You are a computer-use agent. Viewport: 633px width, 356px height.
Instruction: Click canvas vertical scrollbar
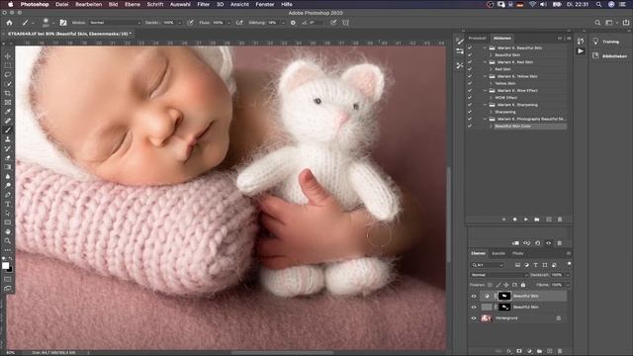pos(448,214)
